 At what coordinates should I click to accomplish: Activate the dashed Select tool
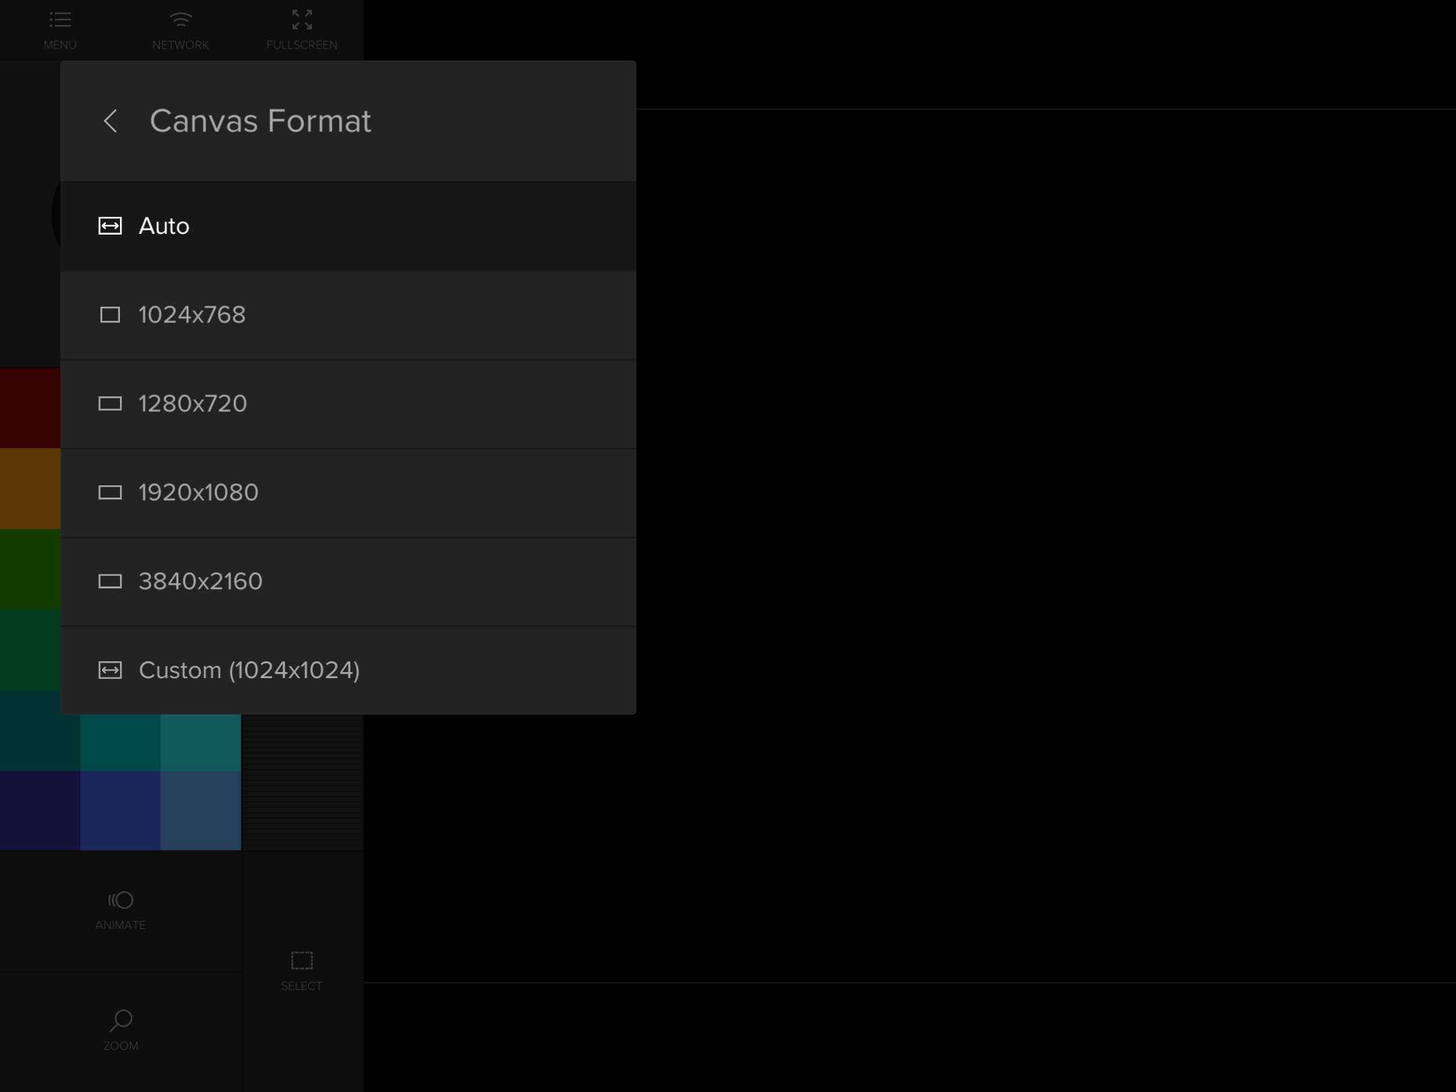[301, 960]
